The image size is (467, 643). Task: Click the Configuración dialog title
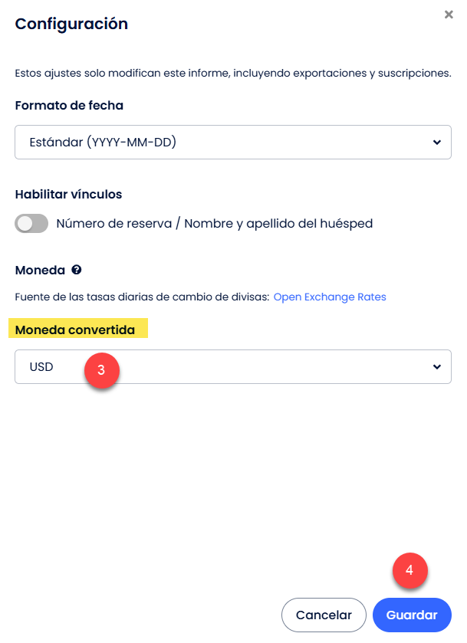71,24
